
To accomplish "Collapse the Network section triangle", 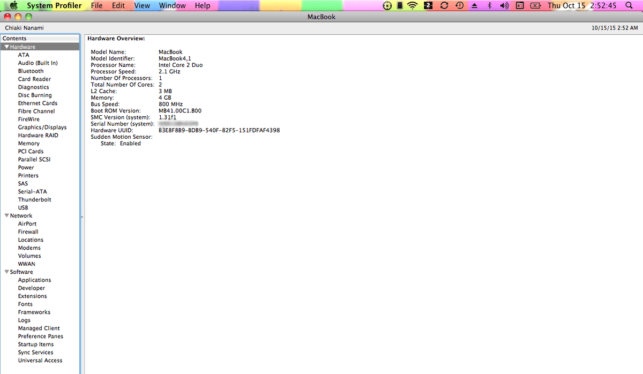I will click(6, 216).
